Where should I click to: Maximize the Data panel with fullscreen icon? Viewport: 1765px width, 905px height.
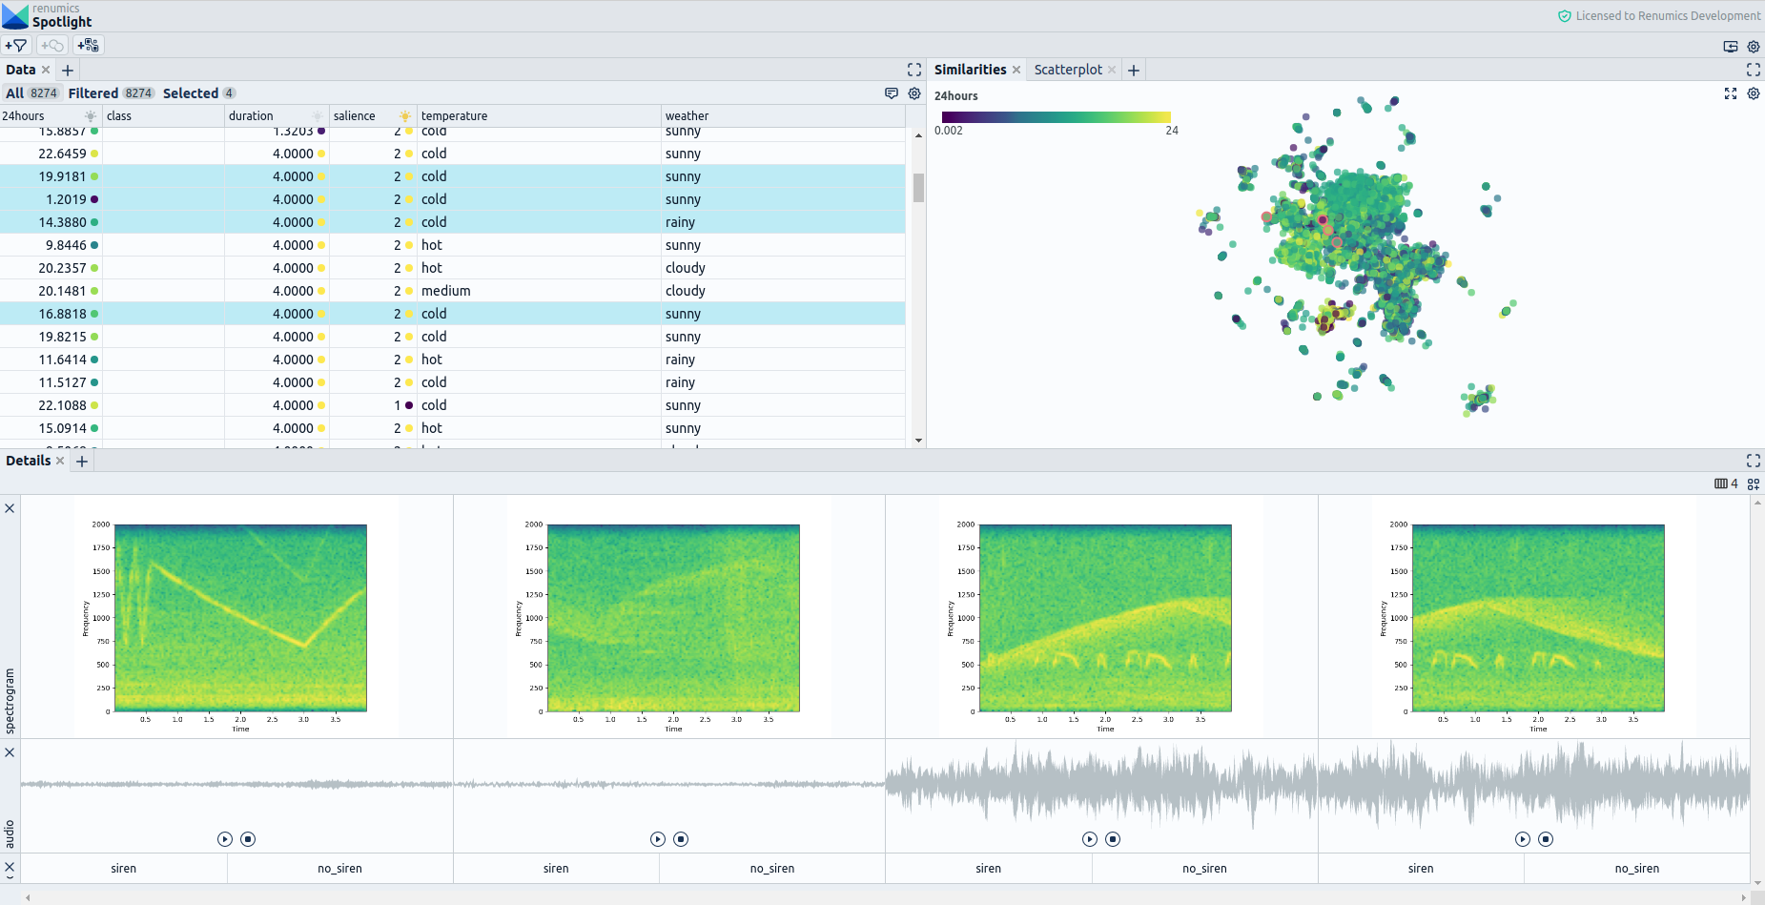tap(914, 70)
